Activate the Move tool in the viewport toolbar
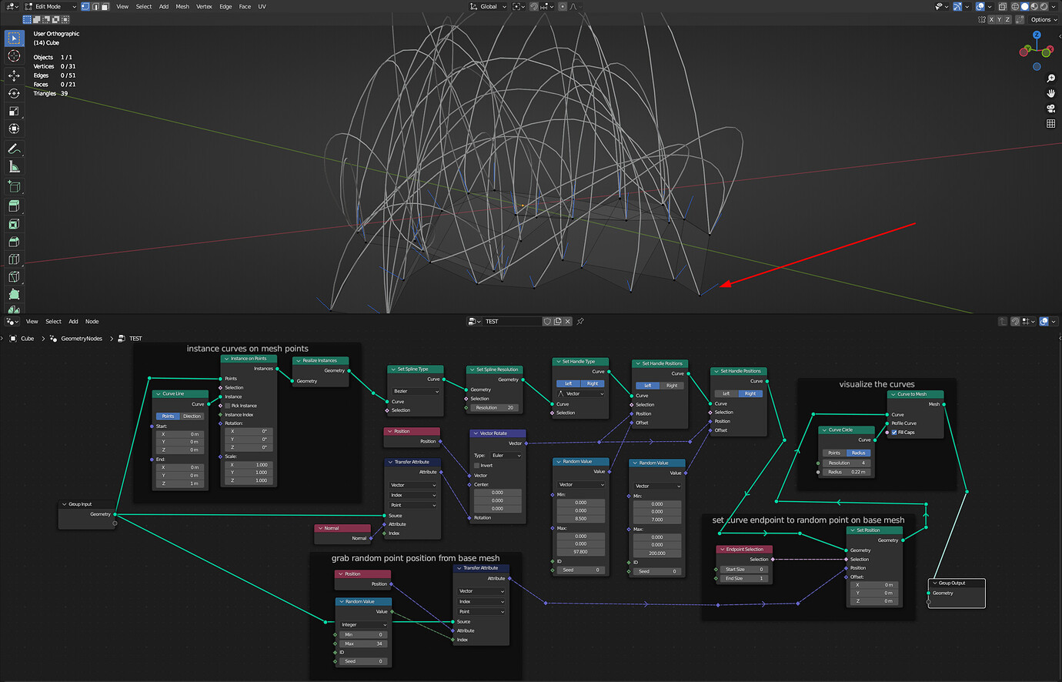 coord(13,75)
